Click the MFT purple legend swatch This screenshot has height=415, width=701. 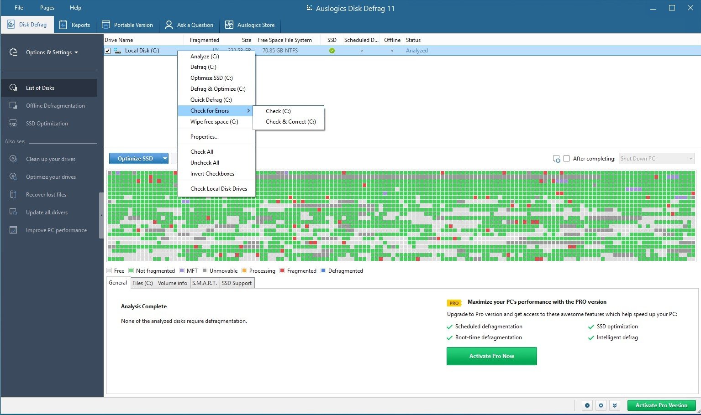[x=182, y=270]
